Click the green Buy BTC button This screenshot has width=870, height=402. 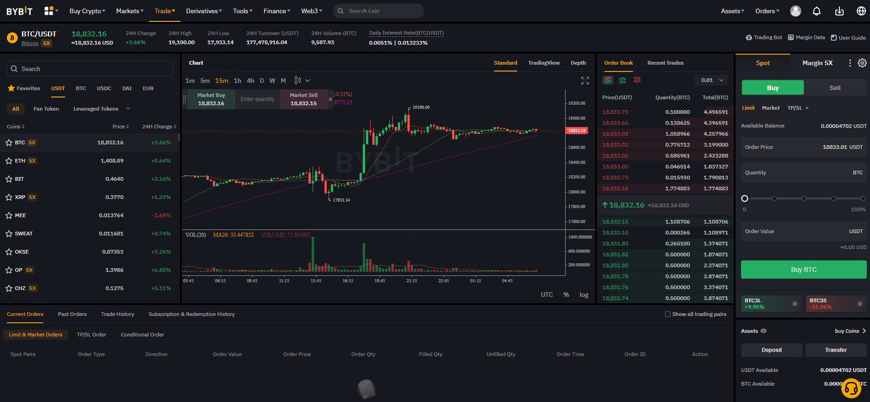pos(803,270)
